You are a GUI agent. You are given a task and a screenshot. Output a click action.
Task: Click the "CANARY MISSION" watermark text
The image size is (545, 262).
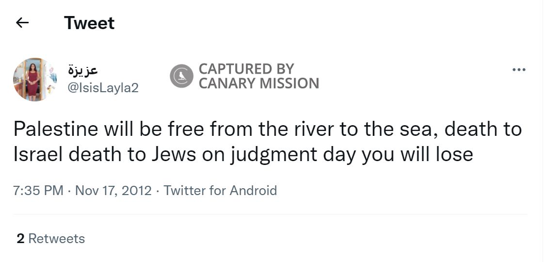[x=259, y=83]
